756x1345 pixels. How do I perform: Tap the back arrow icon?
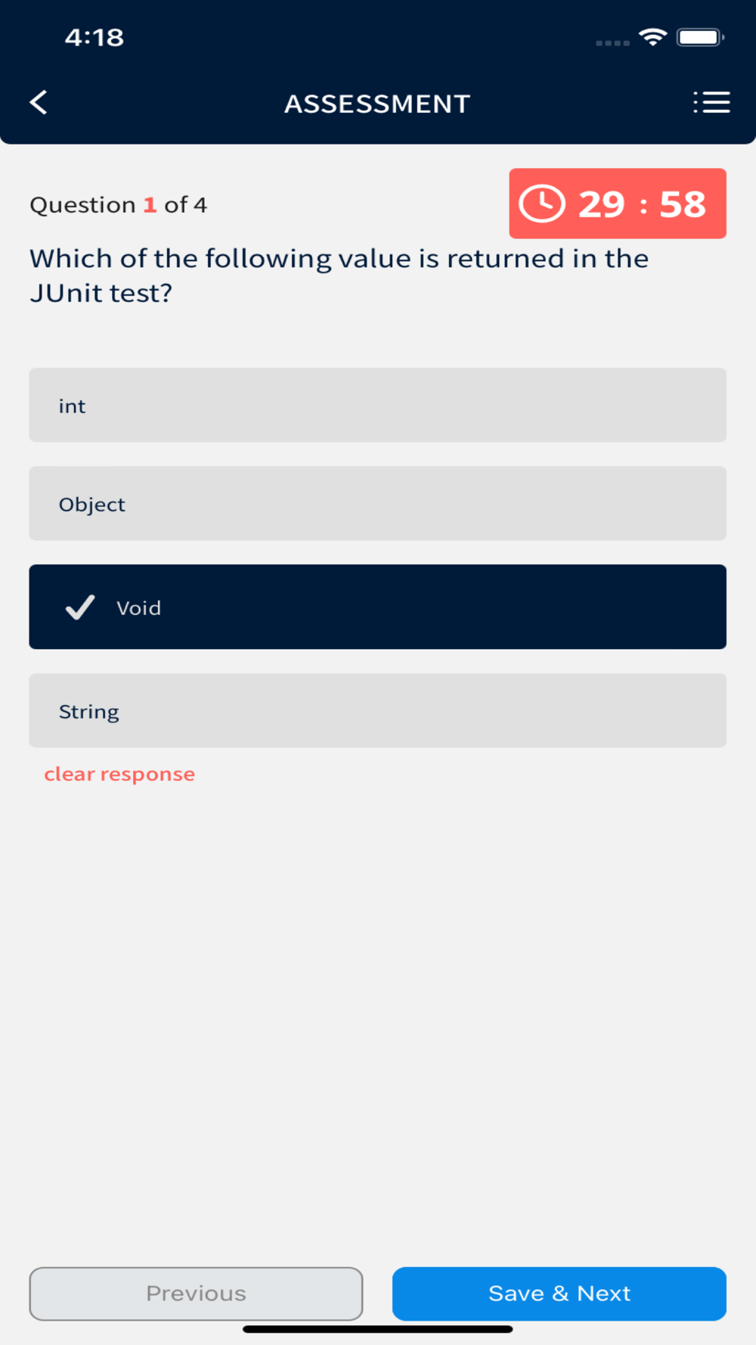point(39,102)
